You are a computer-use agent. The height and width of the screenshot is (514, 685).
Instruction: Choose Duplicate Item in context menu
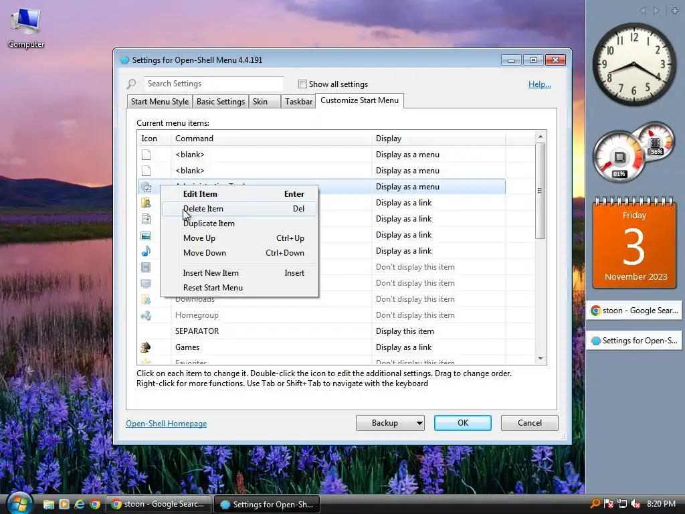pos(239,224)
